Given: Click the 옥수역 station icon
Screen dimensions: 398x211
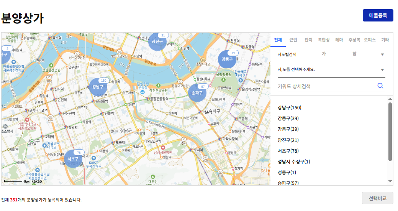Looking at the screenshot, I should pos(50,38).
